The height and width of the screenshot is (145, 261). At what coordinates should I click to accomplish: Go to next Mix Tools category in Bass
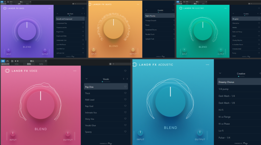tap(84, 14)
